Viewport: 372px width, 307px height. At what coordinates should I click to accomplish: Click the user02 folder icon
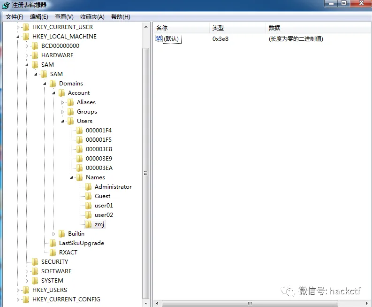[x=88, y=215]
